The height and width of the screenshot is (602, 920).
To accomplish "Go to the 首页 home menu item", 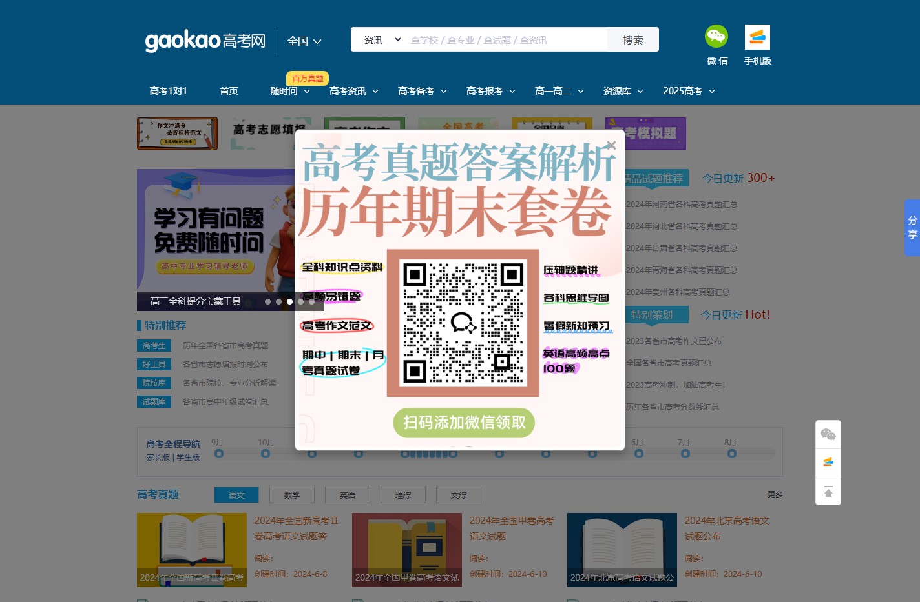I will click(x=229, y=91).
